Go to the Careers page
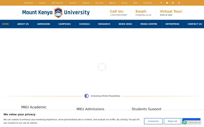 pos(73,3)
